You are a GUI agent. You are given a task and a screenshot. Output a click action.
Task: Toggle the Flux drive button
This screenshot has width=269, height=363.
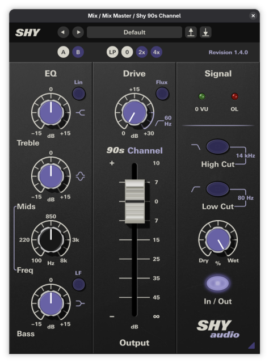162,94
